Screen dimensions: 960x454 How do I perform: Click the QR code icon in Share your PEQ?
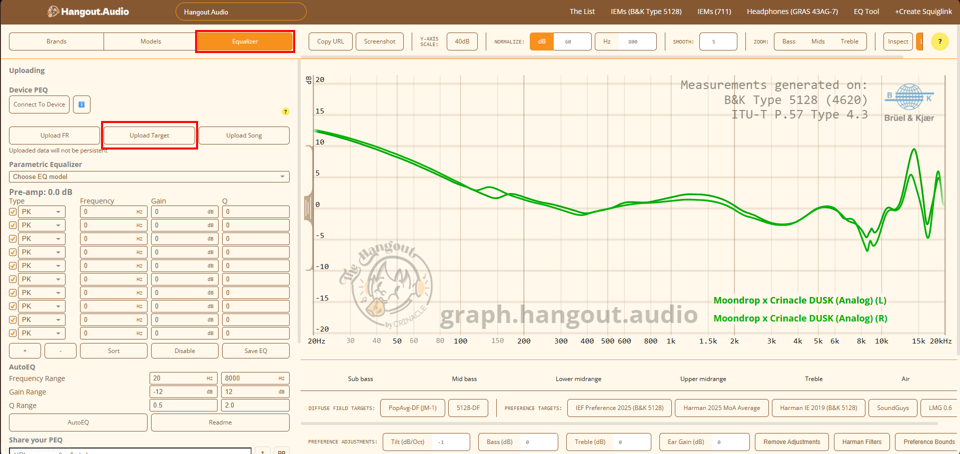282,450
